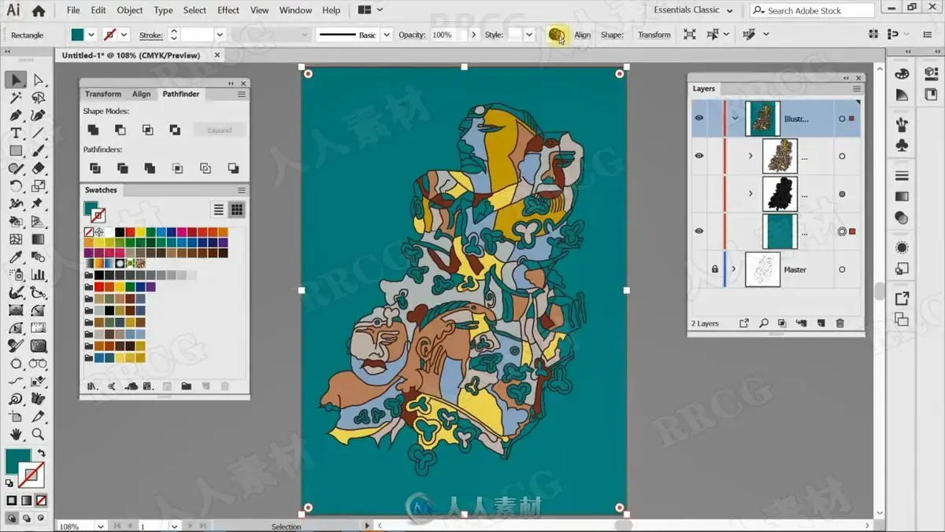Open the Basic brush definition dropdown
The width and height of the screenshot is (945, 532).
(x=386, y=35)
